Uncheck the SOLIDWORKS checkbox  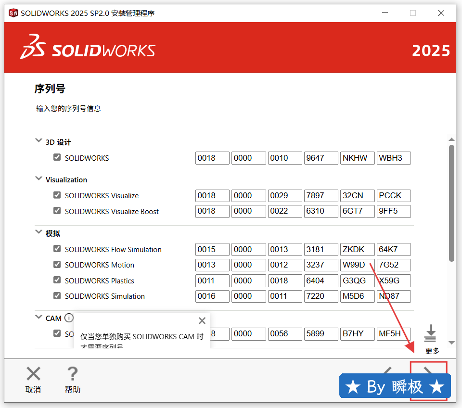[57, 157]
